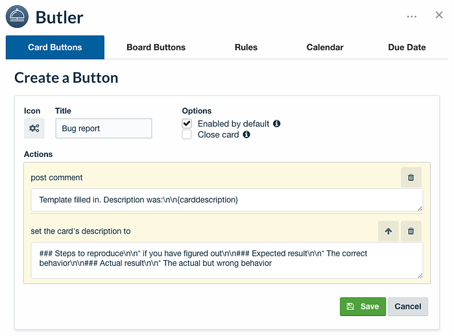Open the three-dot options menu
The image size is (454, 336).
pos(412,16)
